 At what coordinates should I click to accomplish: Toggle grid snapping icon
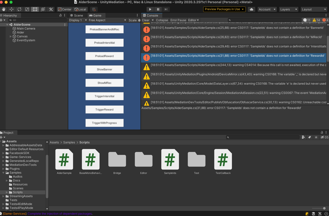point(94,9)
